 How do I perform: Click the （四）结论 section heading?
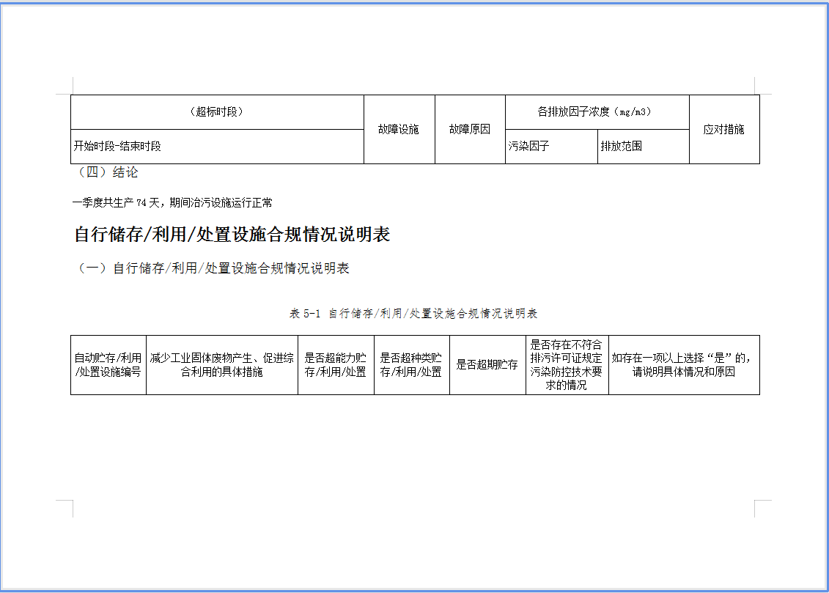[107, 173]
